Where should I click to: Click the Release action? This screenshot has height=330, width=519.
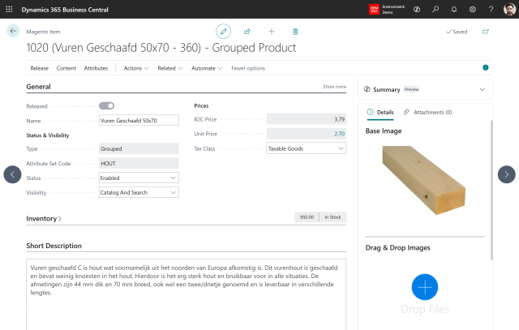(40, 68)
